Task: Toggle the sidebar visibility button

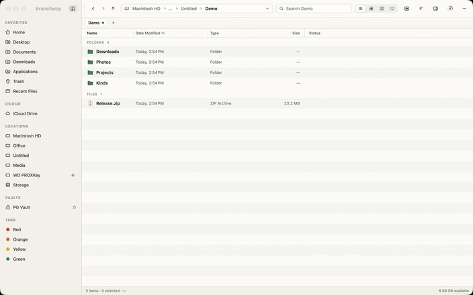Action: [73, 9]
